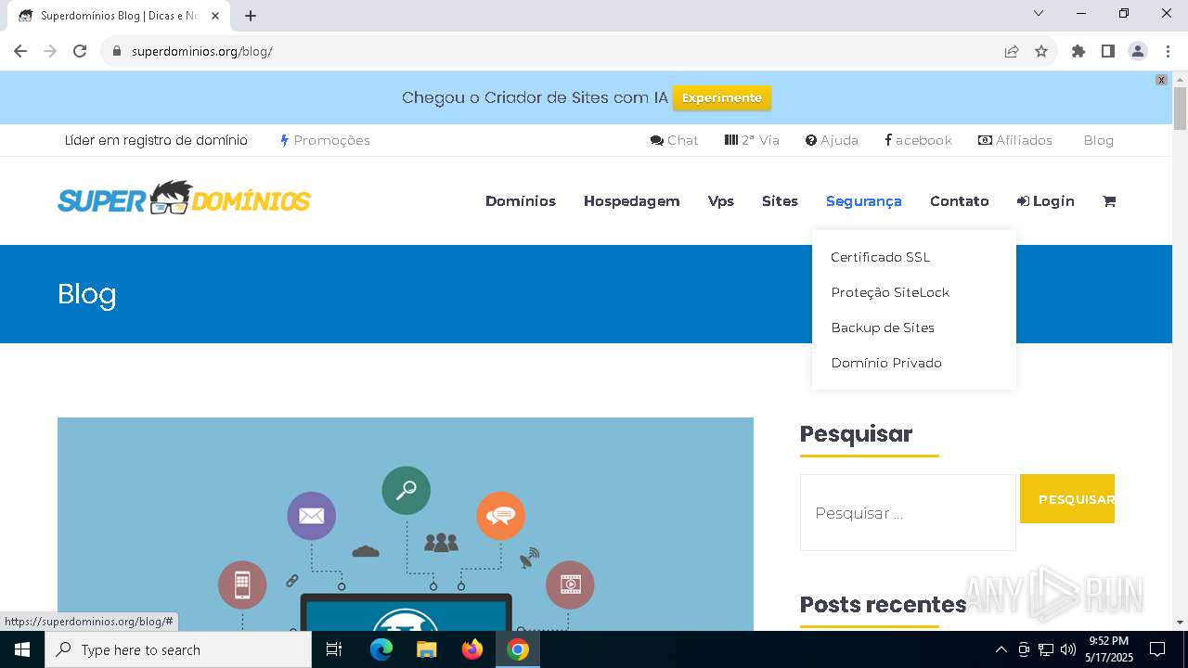Select Domínio Privado from dropdown
The width and height of the screenshot is (1188, 668).
tap(886, 363)
